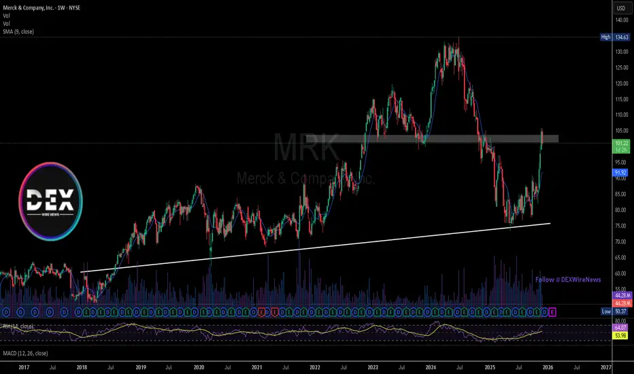The height and width of the screenshot is (374, 634).
Task: Click the blue 91.92 SMA value label
Action: tap(620, 173)
